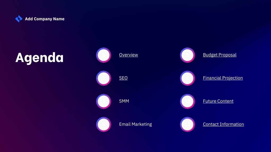Select the Email Marketing agenda item
The image size is (271, 152).
pyautogui.click(x=135, y=124)
